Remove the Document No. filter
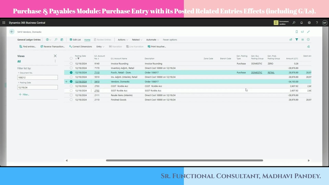Viewport: 329px width, 185px height. pos(19,73)
